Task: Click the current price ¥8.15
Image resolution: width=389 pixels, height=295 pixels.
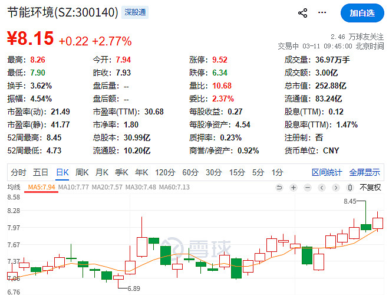Action: click(x=30, y=38)
